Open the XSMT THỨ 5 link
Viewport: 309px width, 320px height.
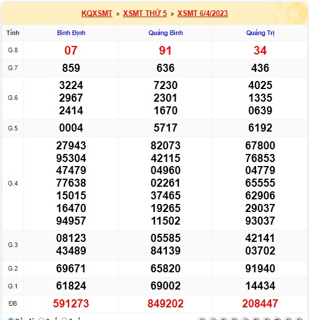point(145,13)
